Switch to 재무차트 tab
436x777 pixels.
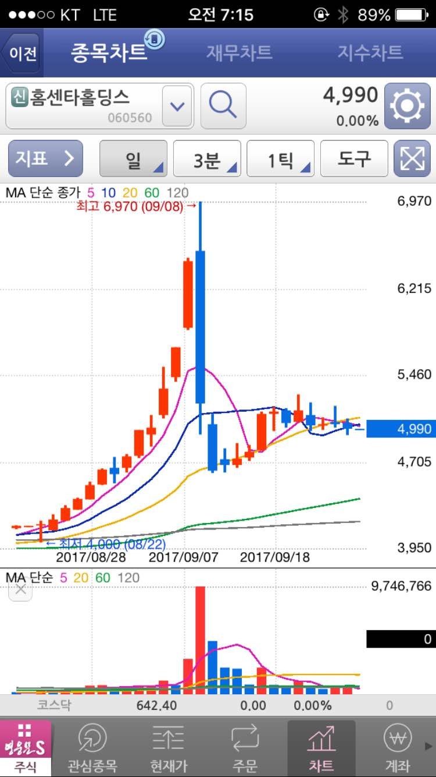[239, 52]
